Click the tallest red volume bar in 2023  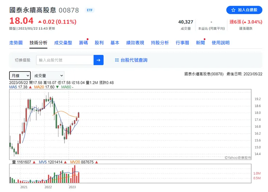pos(75,174)
